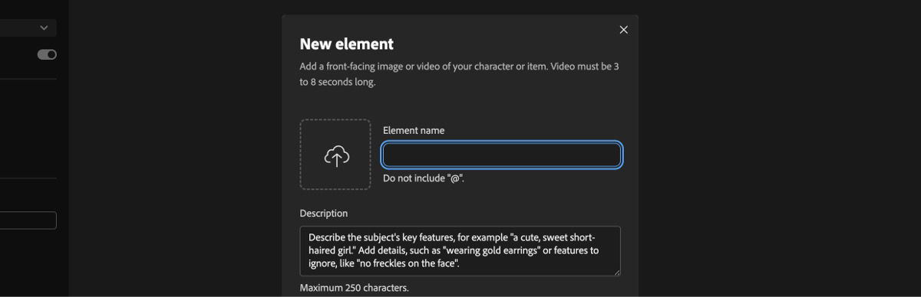
Task: Click the 'Do not include "@".' hint text
Action: pyautogui.click(x=424, y=178)
